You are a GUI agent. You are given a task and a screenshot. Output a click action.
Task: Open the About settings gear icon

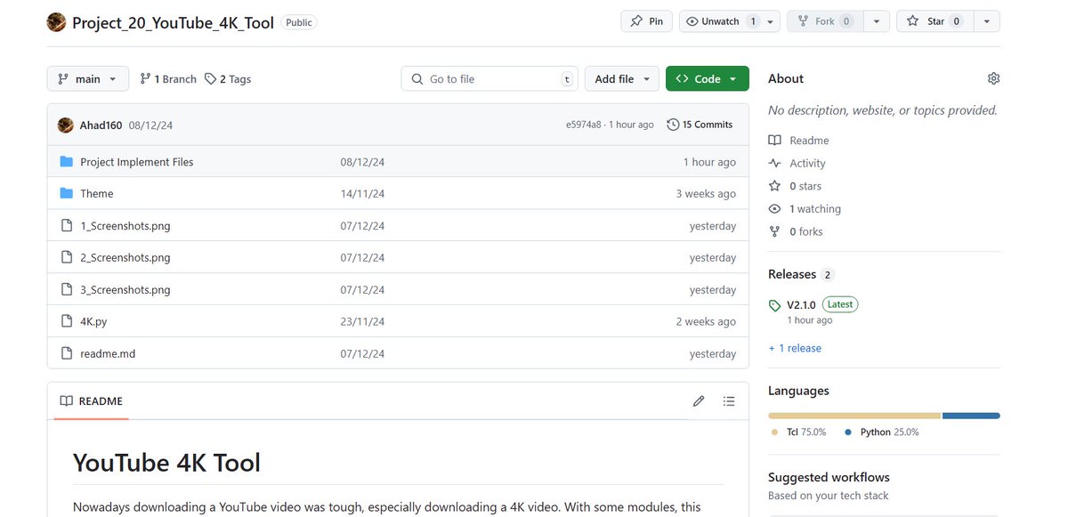[993, 78]
